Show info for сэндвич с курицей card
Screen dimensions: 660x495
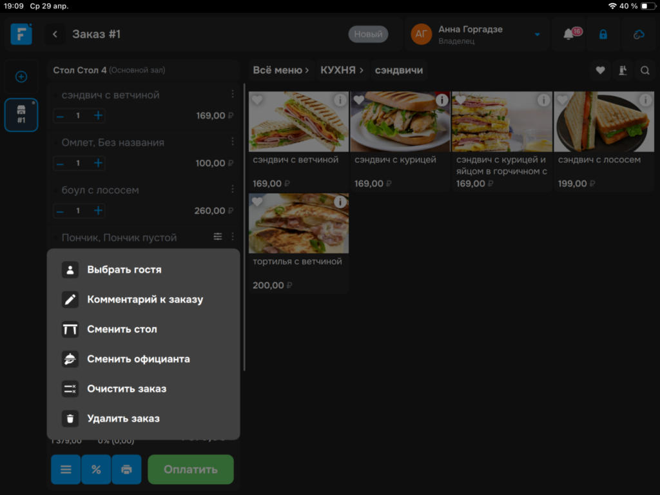[442, 100]
